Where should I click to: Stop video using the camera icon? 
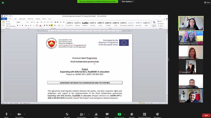point(19,114)
